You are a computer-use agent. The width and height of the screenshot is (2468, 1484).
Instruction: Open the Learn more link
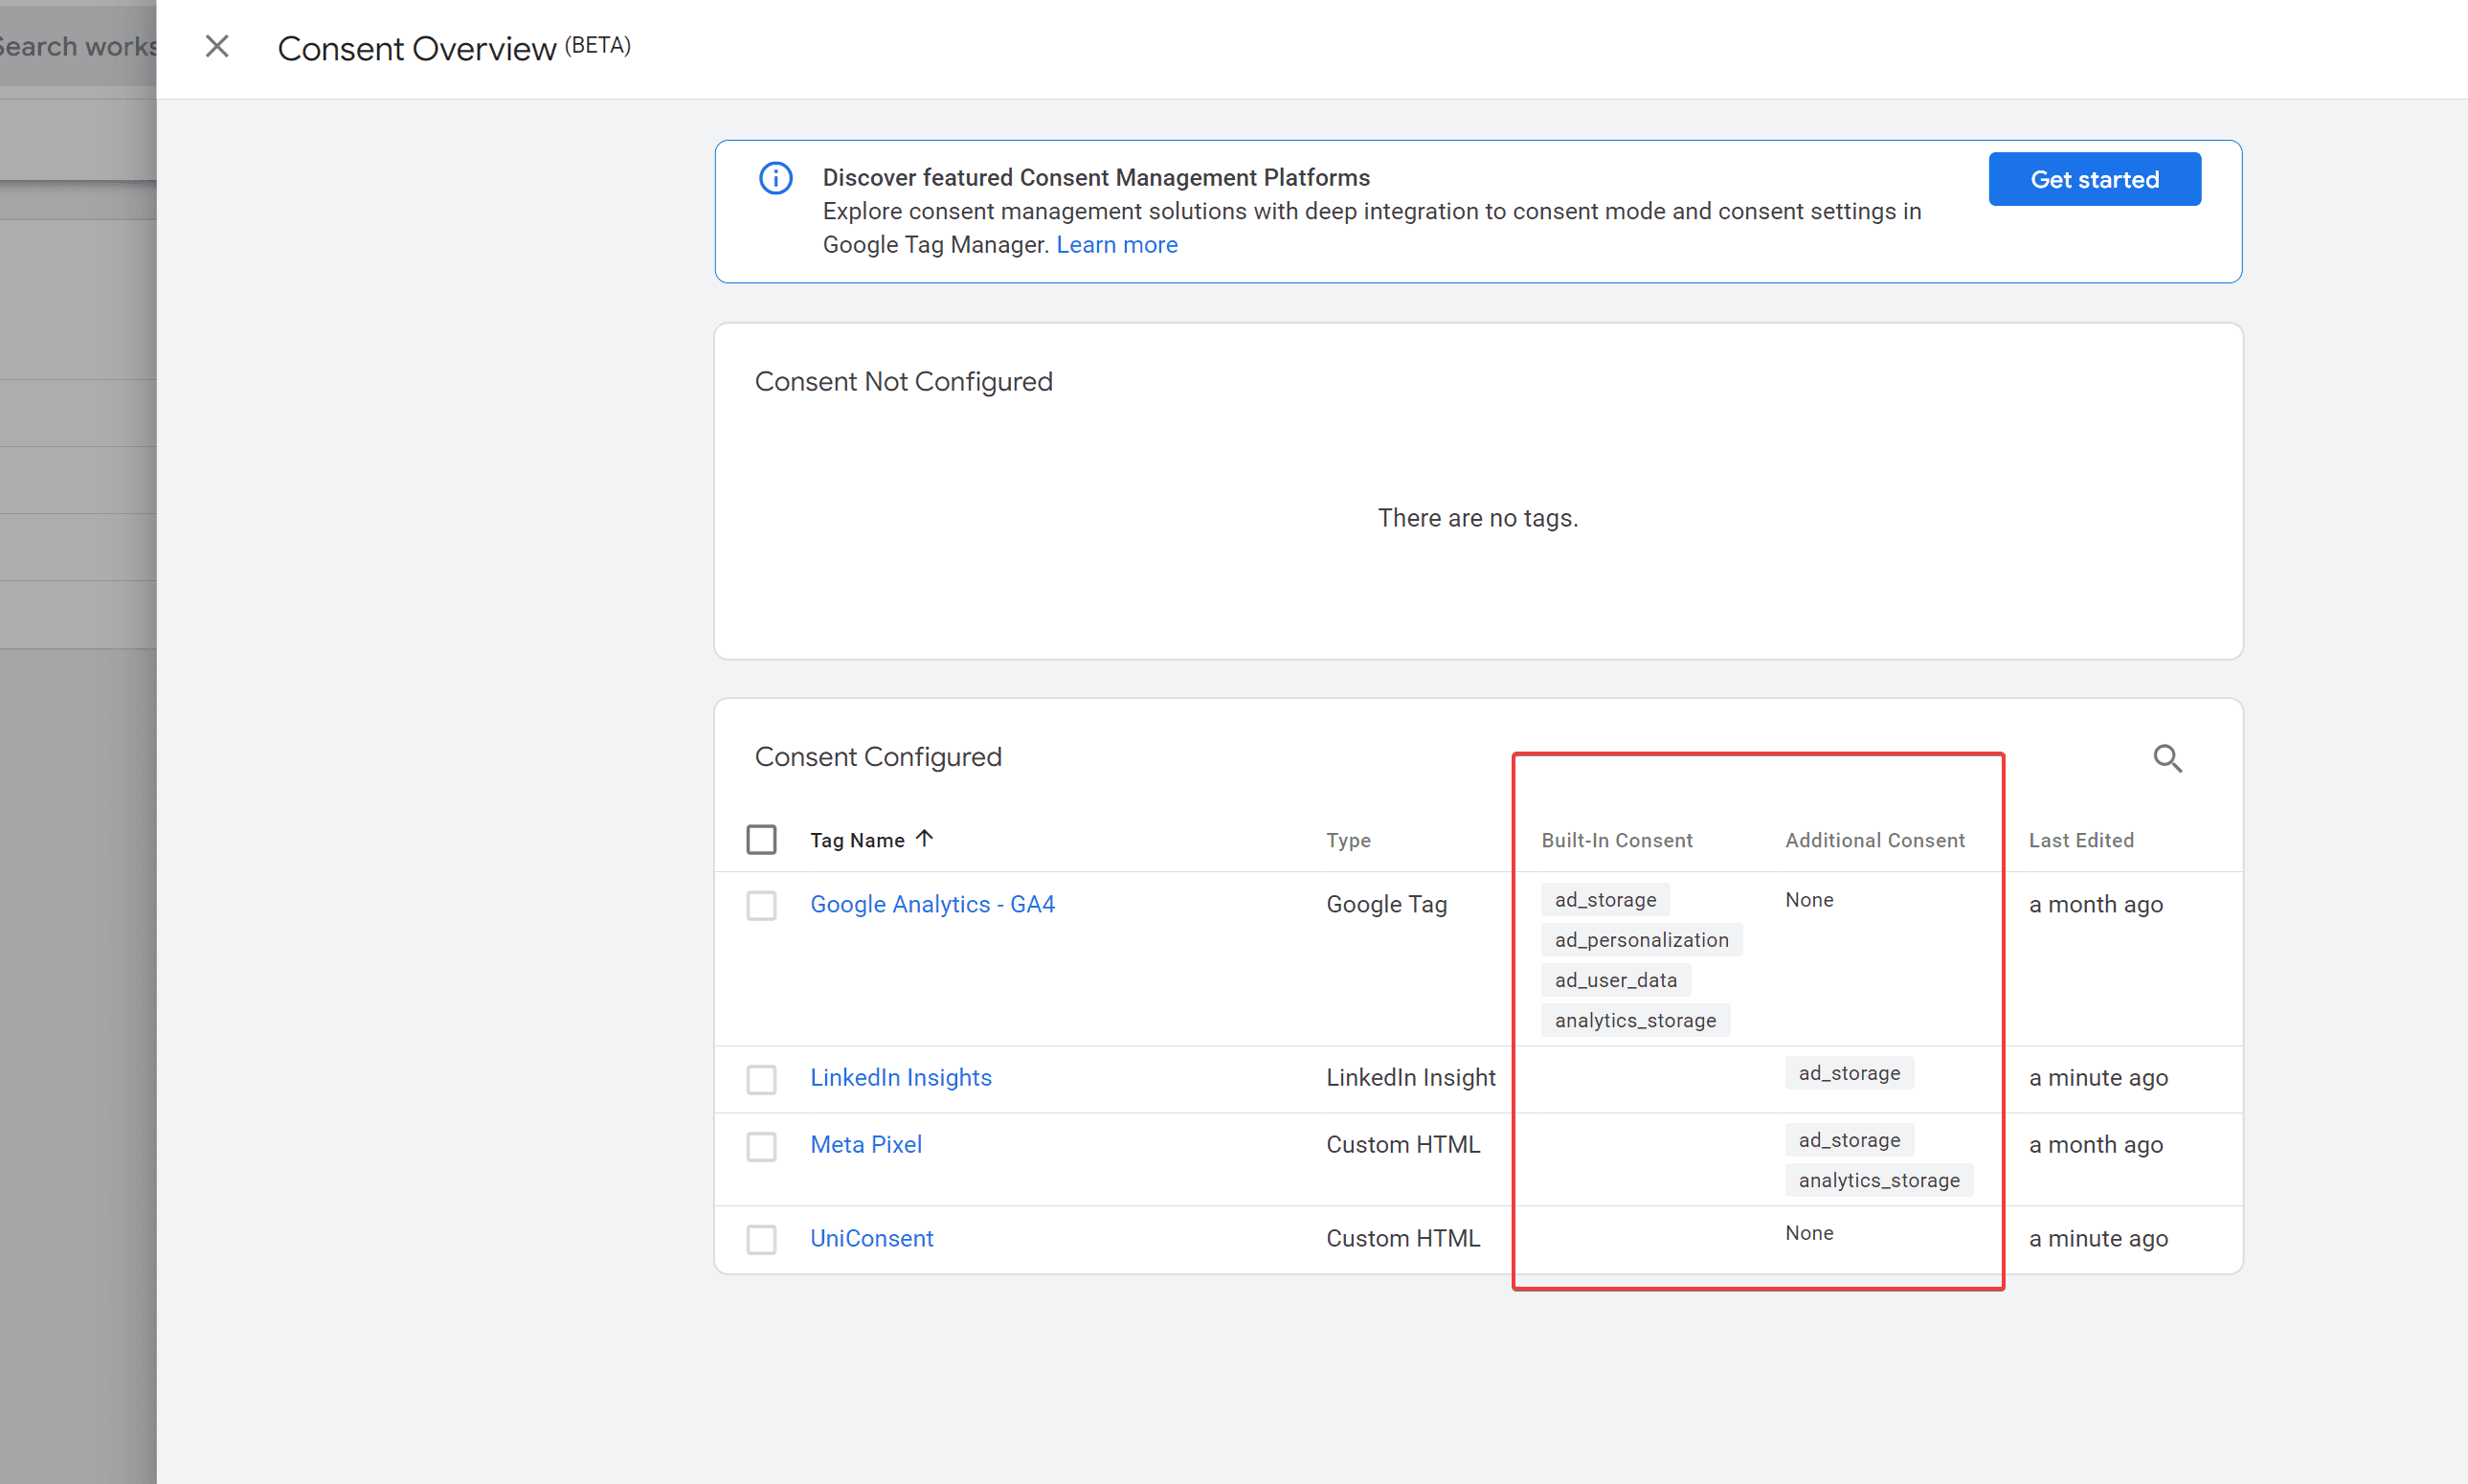pyautogui.click(x=1116, y=245)
